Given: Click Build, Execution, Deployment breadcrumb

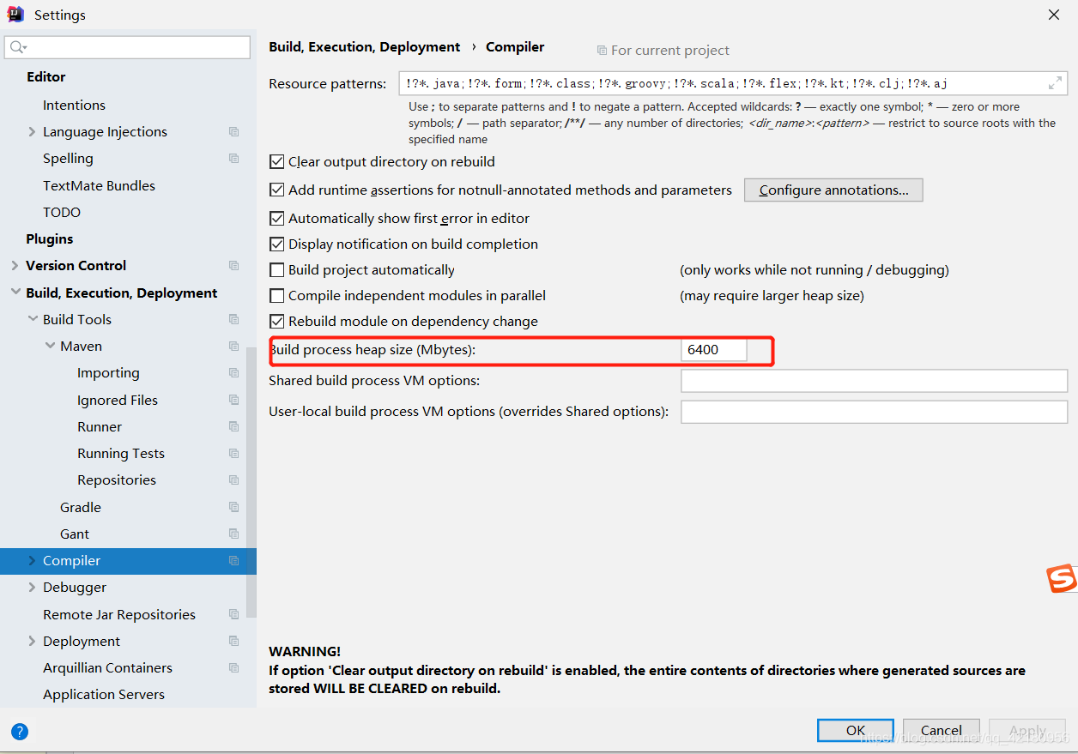Looking at the screenshot, I should point(365,47).
